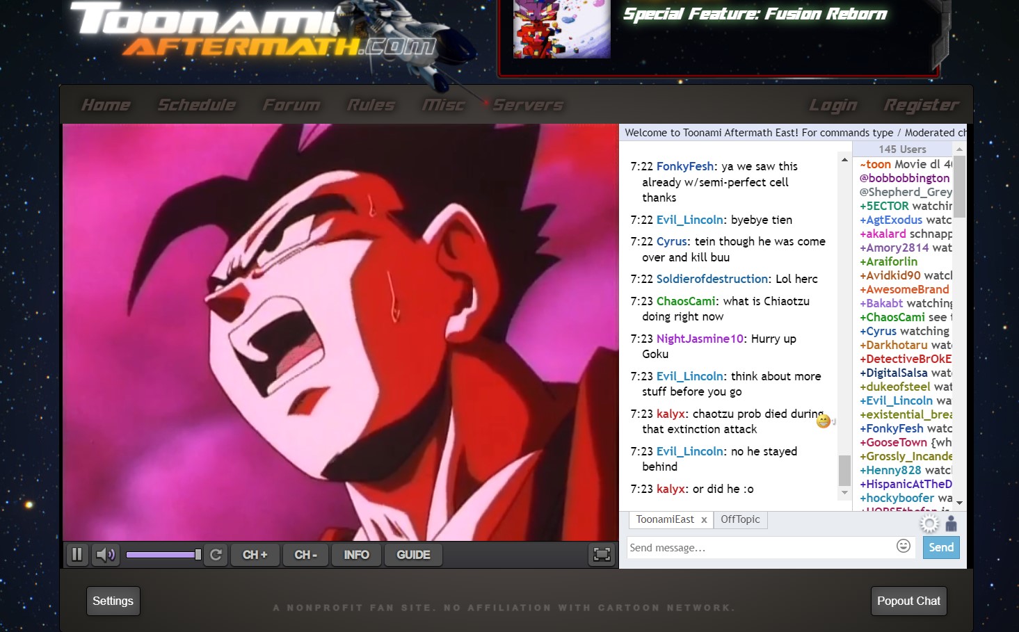
Task: Click the chat scrollbar up arrow
Action: 844,160
